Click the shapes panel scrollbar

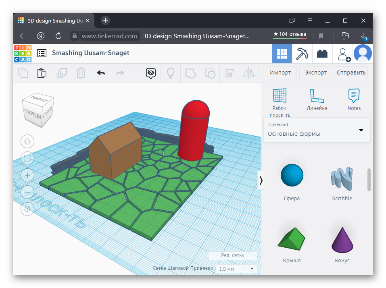[369, 180]
